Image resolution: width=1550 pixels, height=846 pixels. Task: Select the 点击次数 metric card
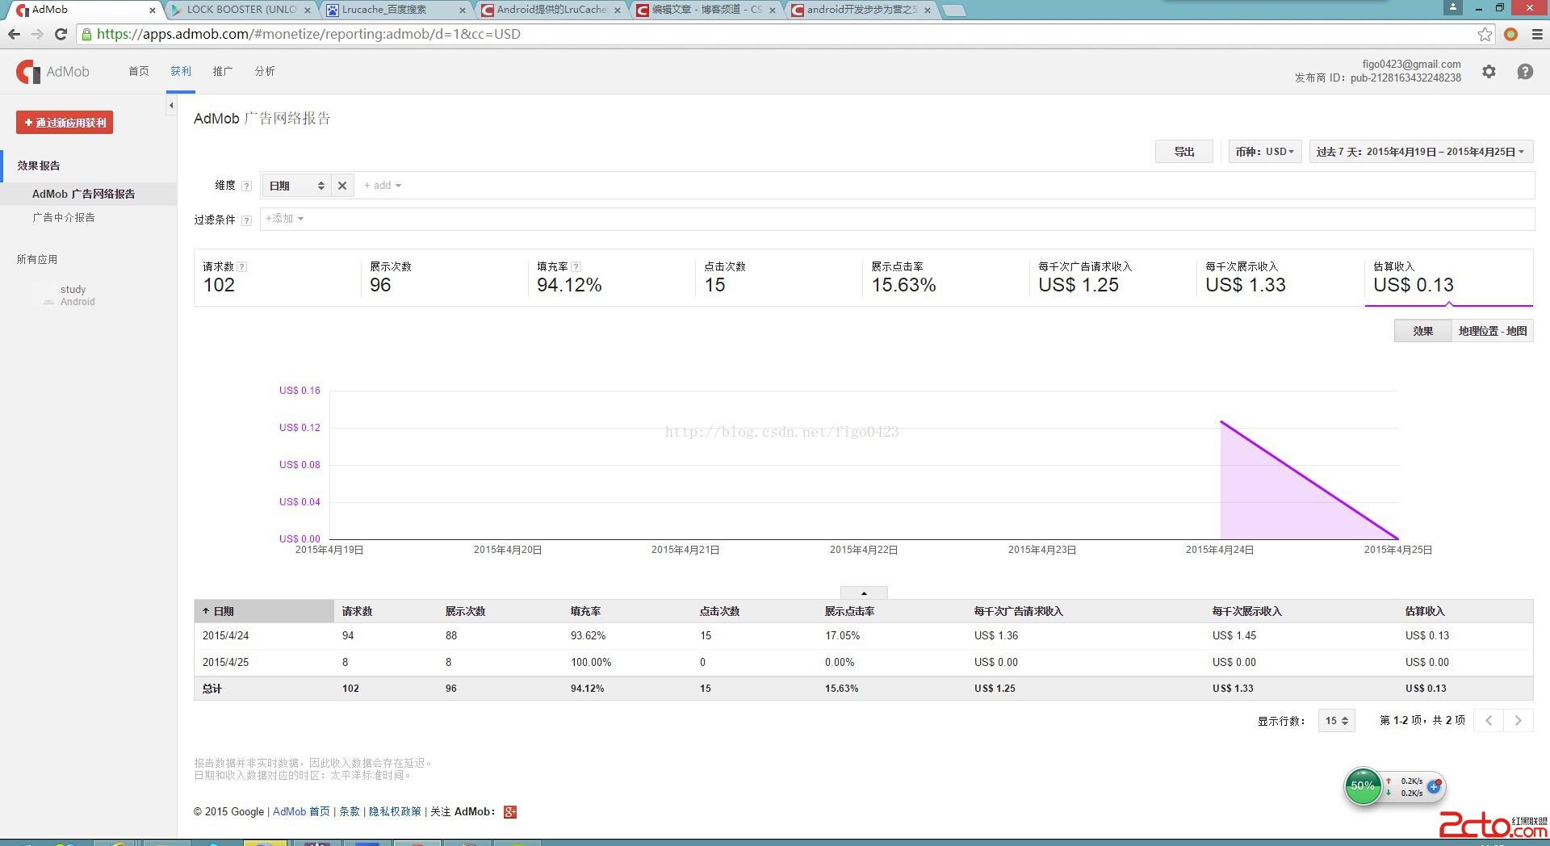(x=778, y=278)
